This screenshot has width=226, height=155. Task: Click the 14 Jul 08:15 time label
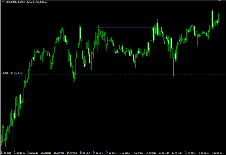coord(72,153)
